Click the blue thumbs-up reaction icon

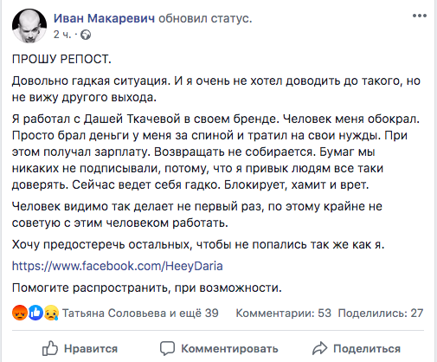tap(35, 313)
